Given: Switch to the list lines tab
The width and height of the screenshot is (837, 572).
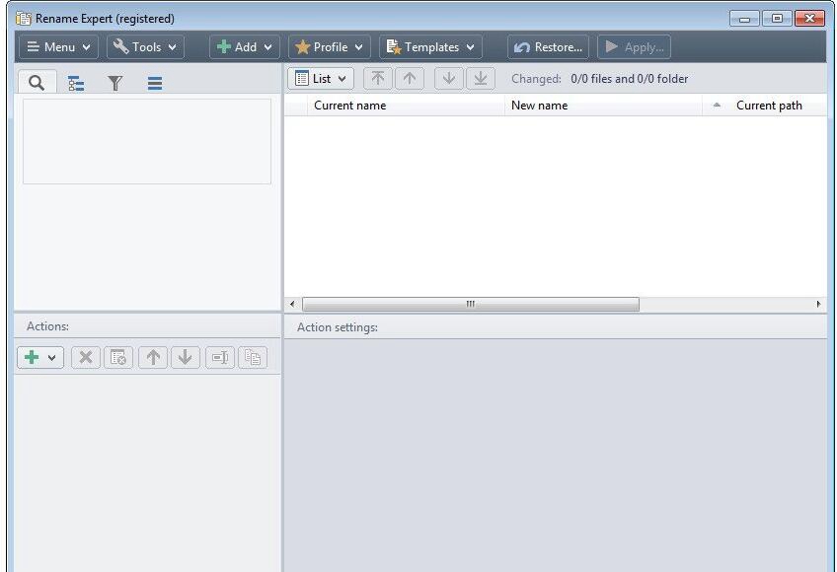Looking at the screenshot, I should (x=155, y=83).
